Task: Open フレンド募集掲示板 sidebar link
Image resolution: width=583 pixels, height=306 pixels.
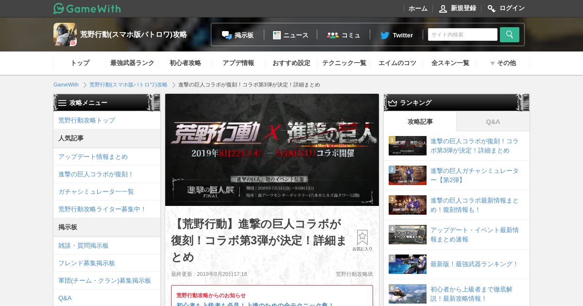Action: [x=107, y=263]
